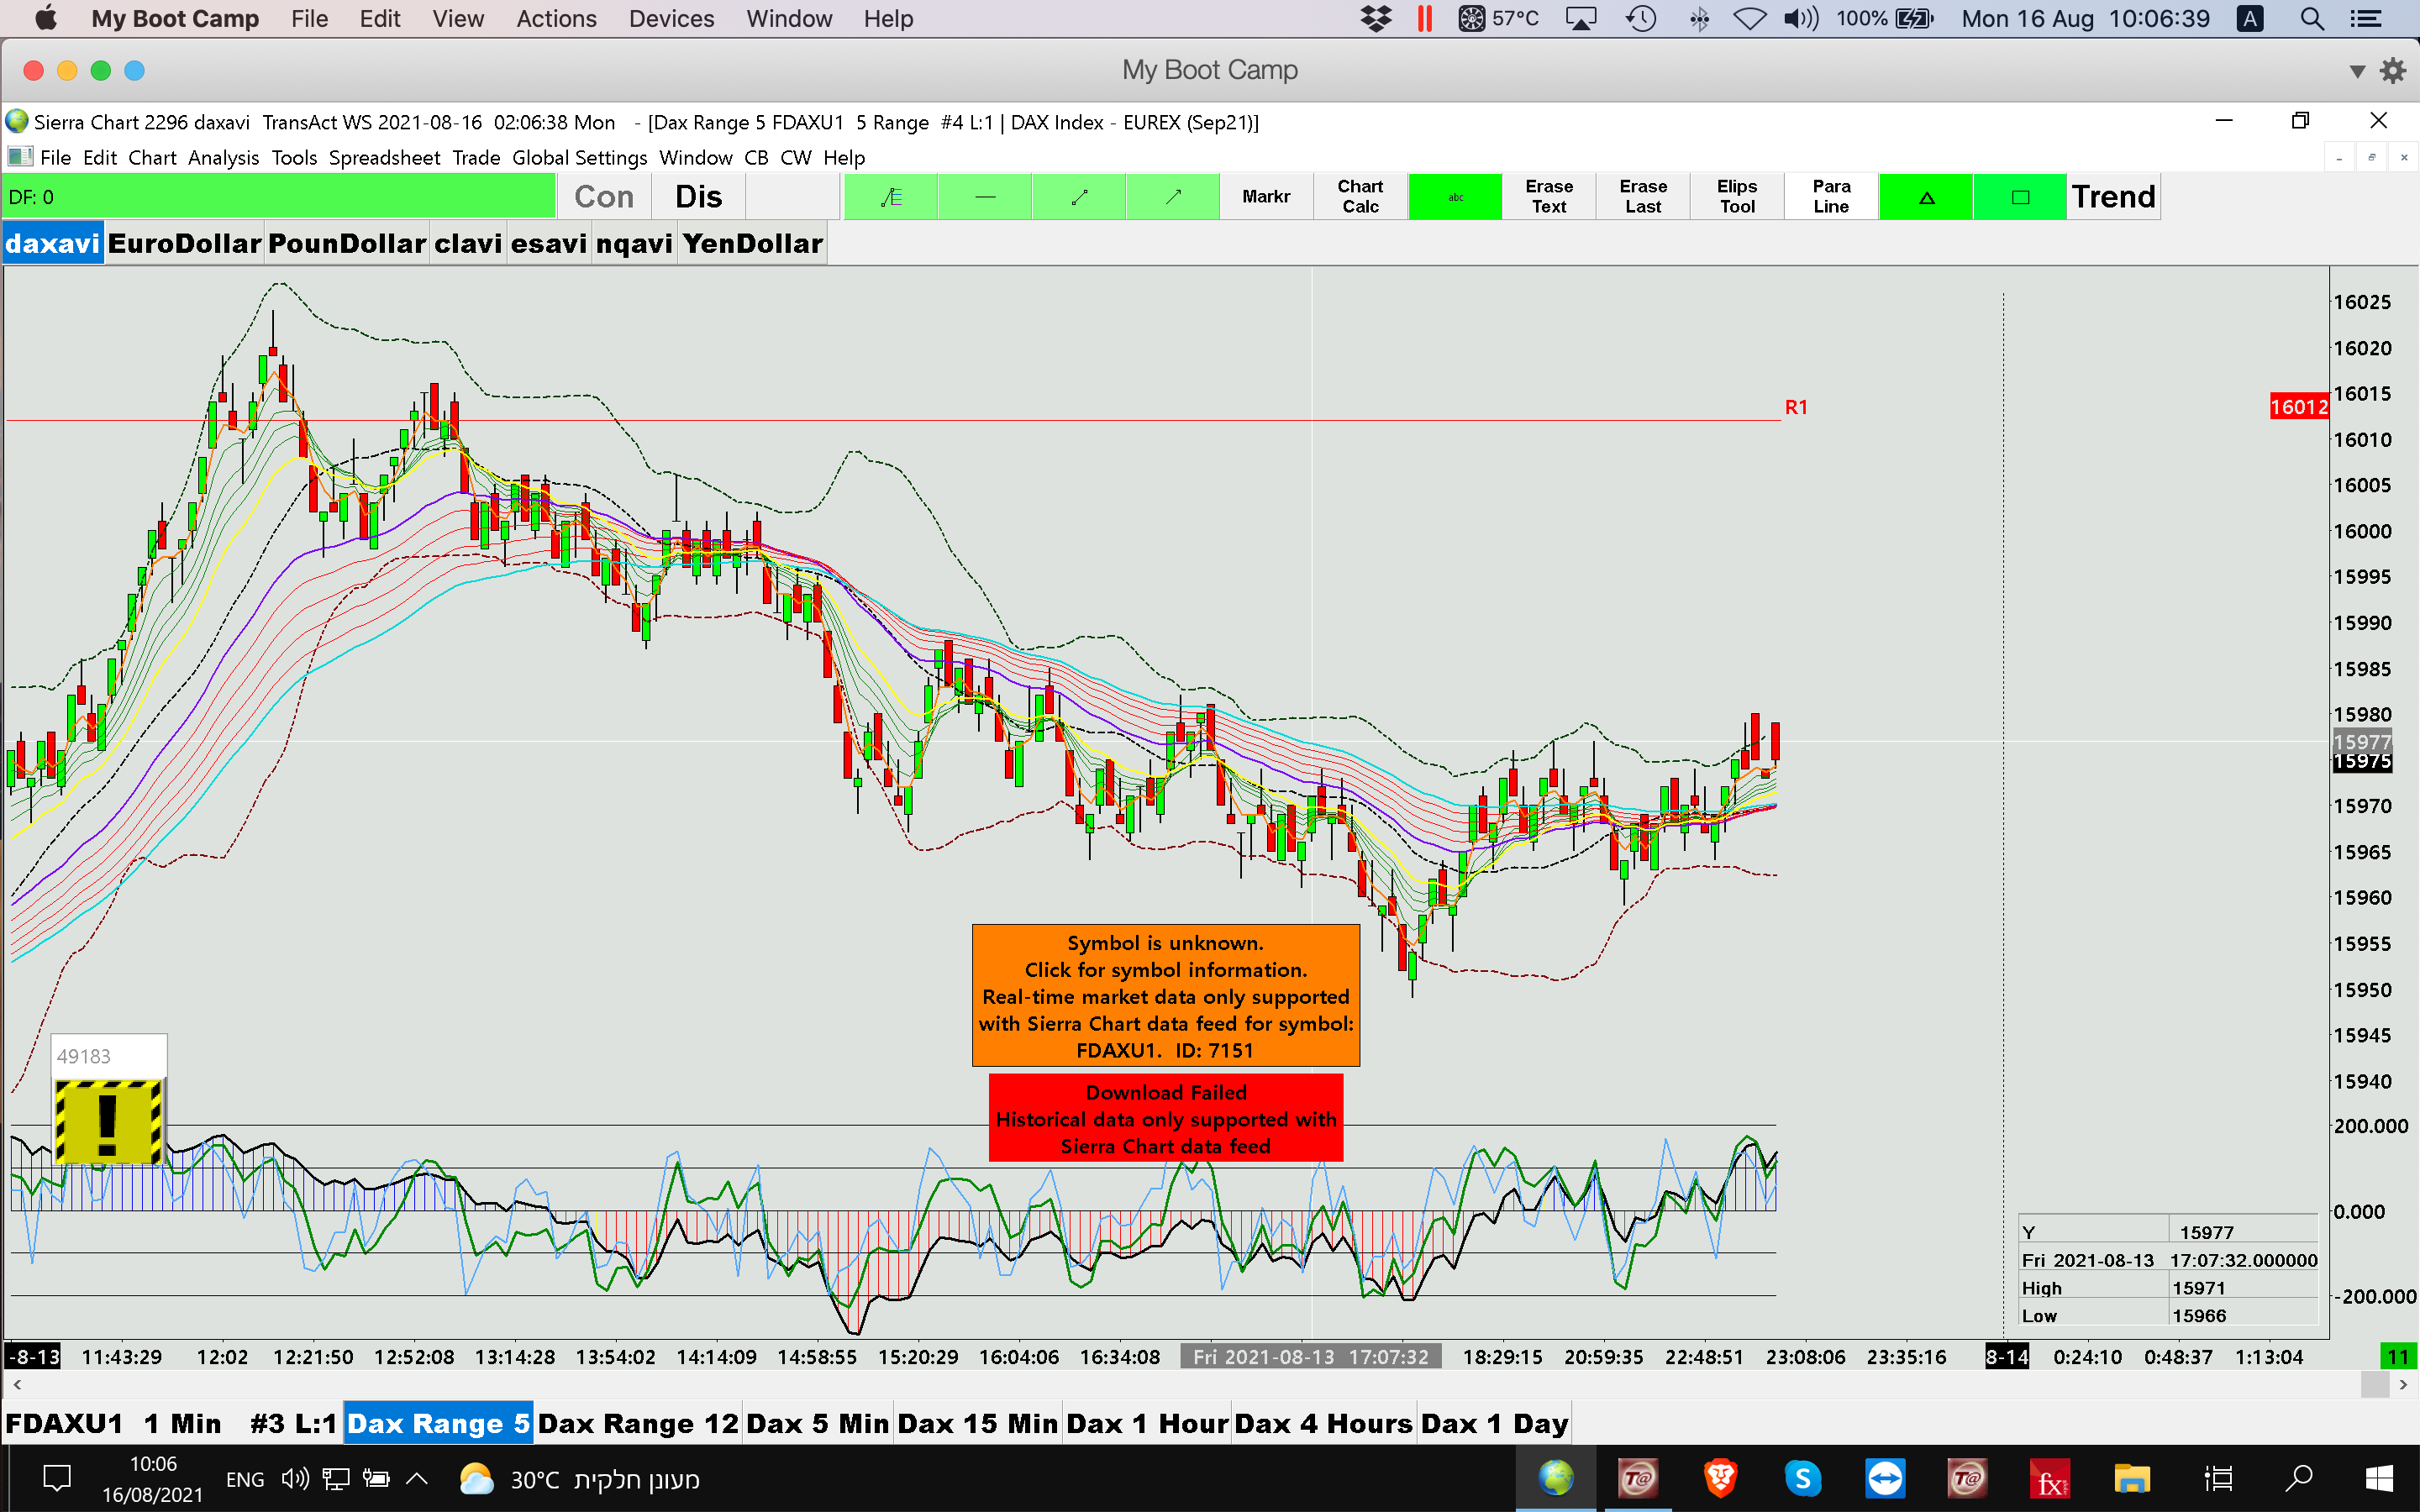
Task: Toggle the Con connect button
Action: pyautogui.click(x=604, y=197)
